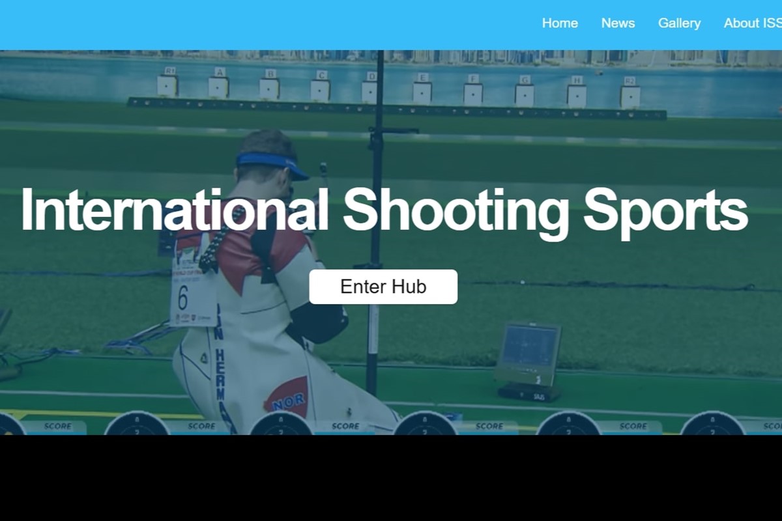
Task: Click the target labeled G
Action: point(525,94)
